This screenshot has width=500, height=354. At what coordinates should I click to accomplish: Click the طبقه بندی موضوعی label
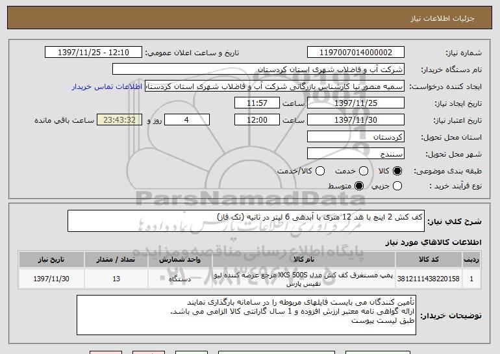(x=447, y=171)
